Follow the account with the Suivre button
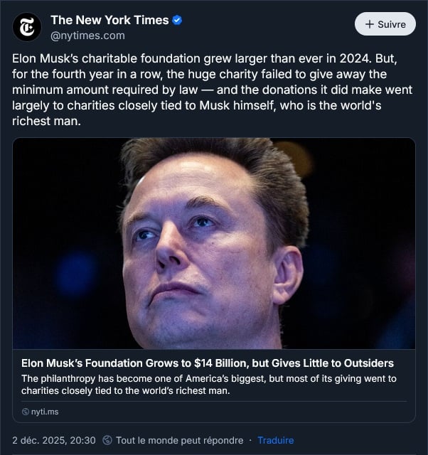 [x=385, y=24]
